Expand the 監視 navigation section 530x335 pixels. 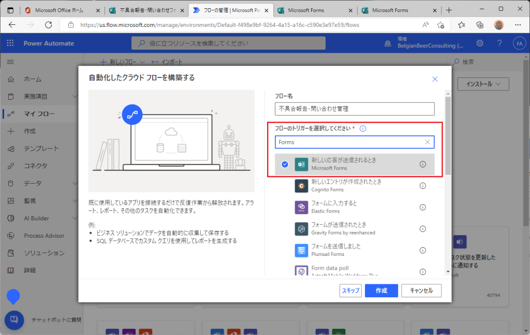pyautogui.click(x=75, y=201)
